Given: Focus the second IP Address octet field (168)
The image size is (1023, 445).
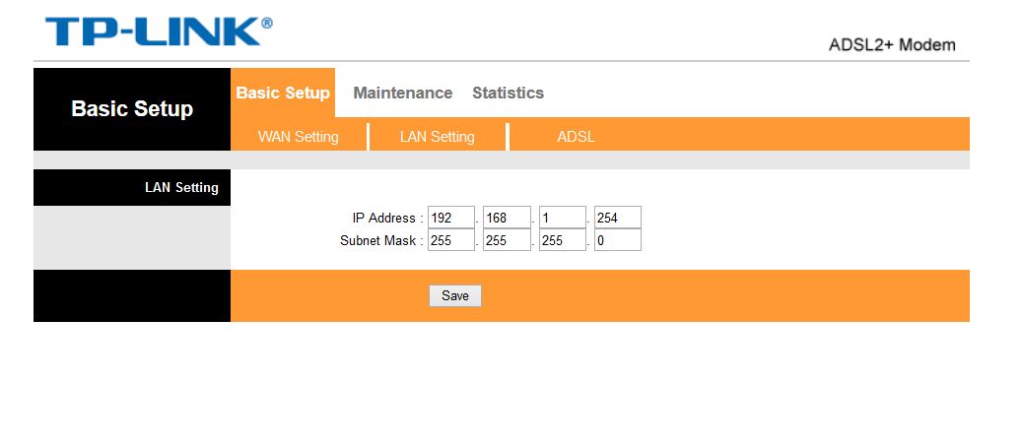Looking at the screenshot, I should [507, 218].
